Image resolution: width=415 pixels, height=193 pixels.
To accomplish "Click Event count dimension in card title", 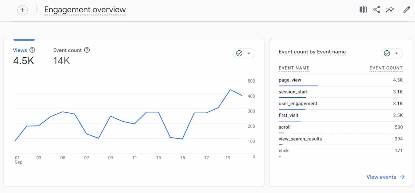I will coord(293,52).
